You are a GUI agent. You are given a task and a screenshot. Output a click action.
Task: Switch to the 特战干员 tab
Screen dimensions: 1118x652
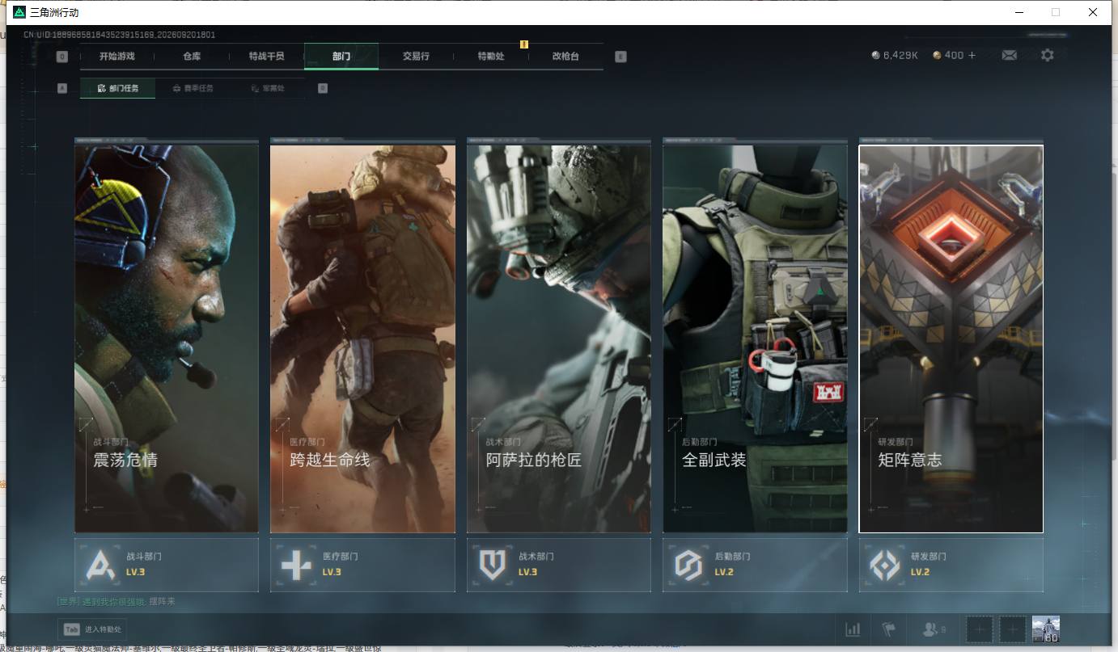(x=267, y=57)
